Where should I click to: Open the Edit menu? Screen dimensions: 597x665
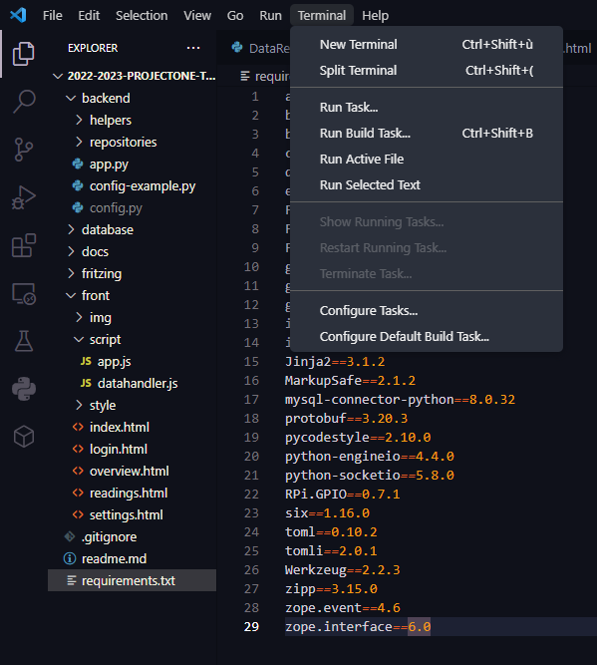(x=89, y=16)
